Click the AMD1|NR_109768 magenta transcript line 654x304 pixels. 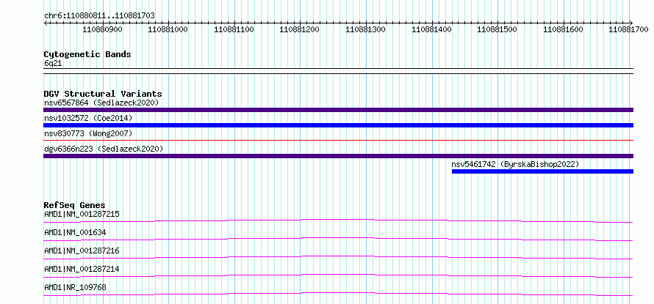pos(338,294)
